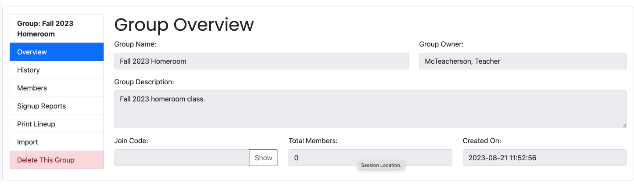Click the Group Overview heading

(x=184, y=25)
